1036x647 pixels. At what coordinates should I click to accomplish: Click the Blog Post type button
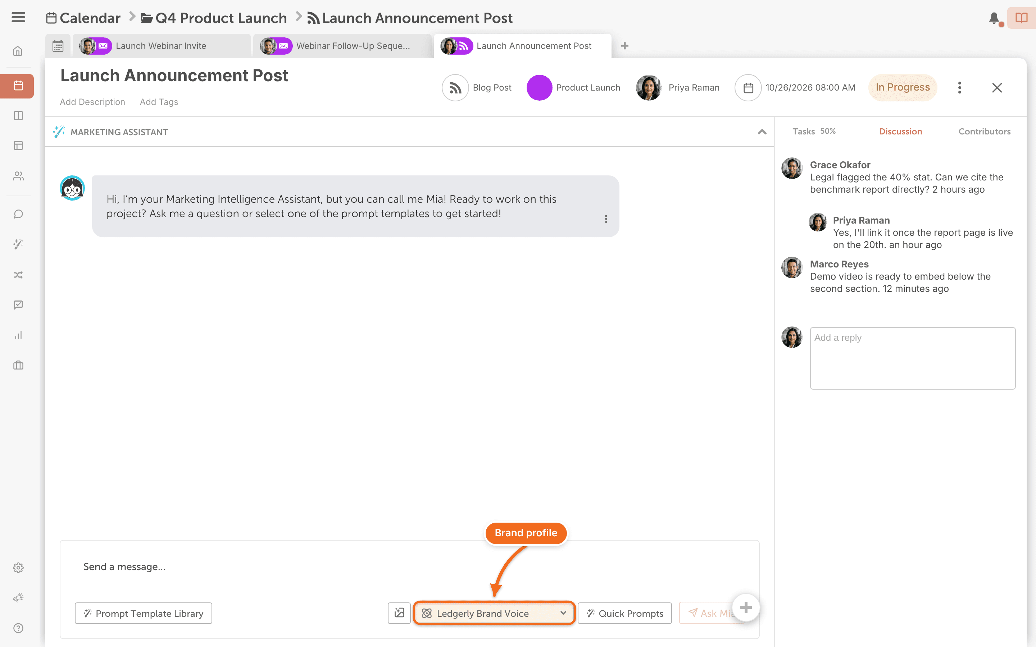477,88
